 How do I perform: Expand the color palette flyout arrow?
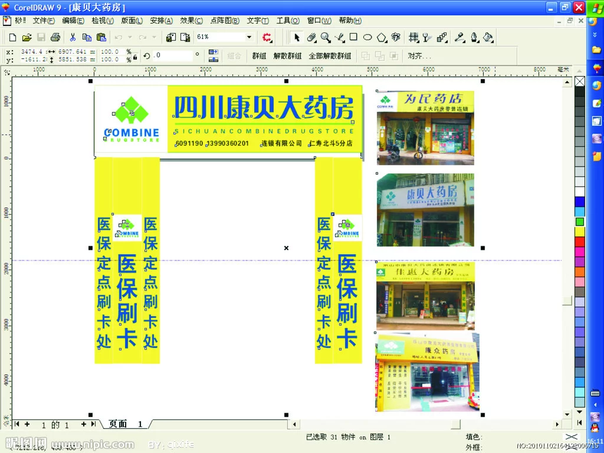click(580, 422)
